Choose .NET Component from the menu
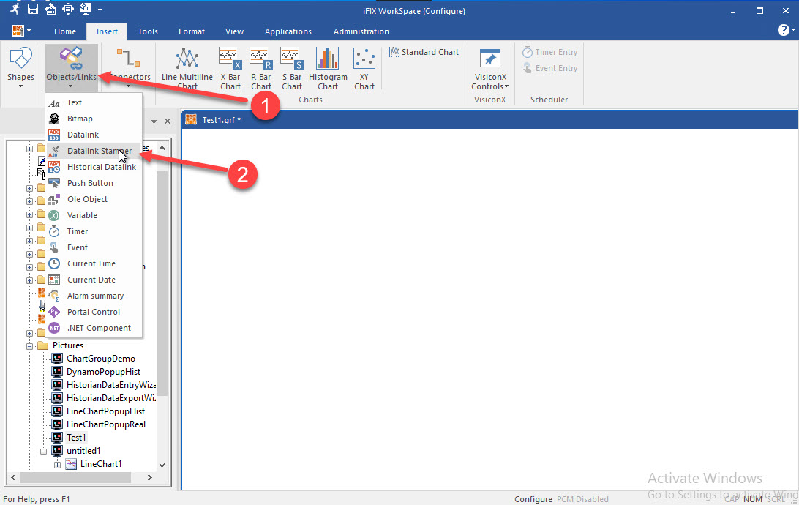Screen dimensions: 799x505 pyautogui.click(x=94, y=328)
